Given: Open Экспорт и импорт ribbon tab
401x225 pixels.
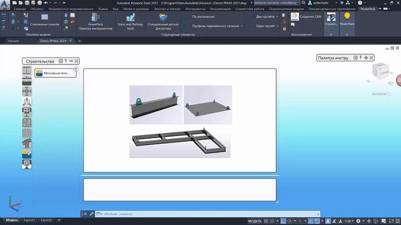Looking at the screenshot, I should (x=167, y=9).
